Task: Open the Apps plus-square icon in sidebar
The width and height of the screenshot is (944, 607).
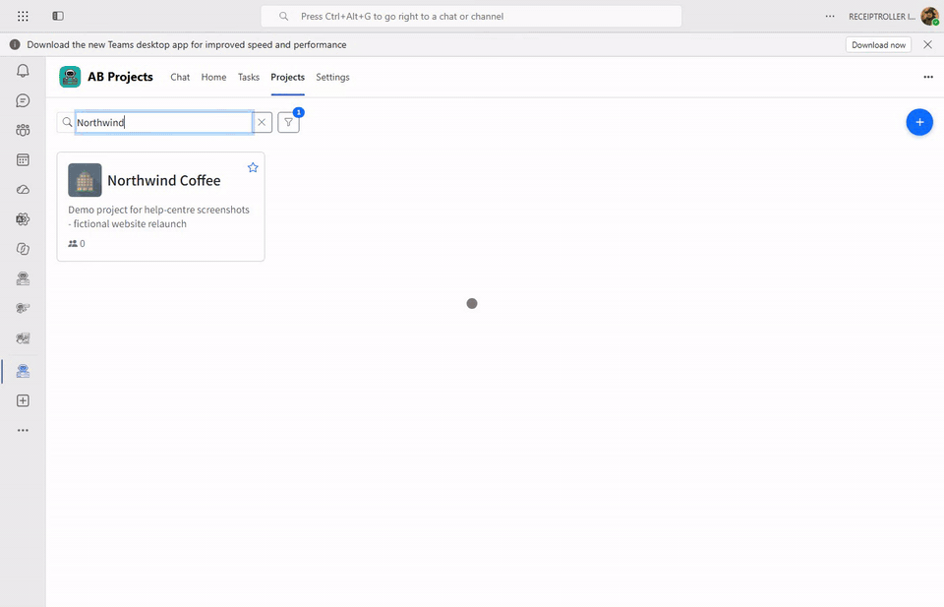Action: 23,401
